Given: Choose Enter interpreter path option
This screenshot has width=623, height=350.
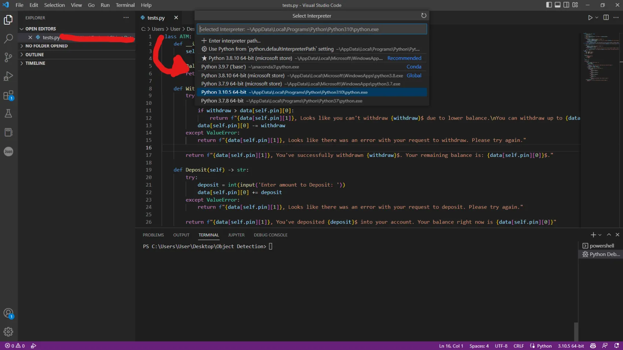Looking at the screenshot, I should tap(234, 41).
